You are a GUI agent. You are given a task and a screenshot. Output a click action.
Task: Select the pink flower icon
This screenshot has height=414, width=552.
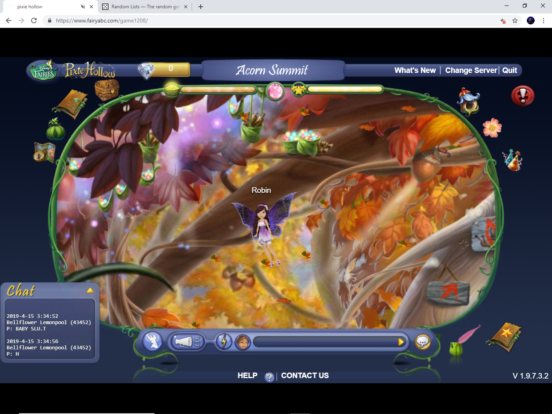pyautogui.click(x=492, y=128)
